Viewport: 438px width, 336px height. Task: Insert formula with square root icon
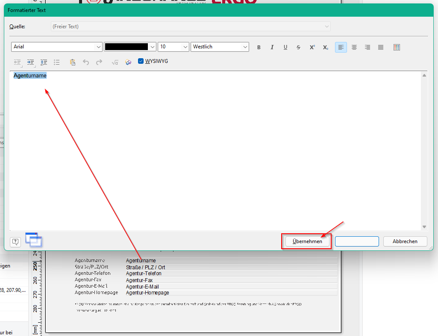click(x=115, y=62)
